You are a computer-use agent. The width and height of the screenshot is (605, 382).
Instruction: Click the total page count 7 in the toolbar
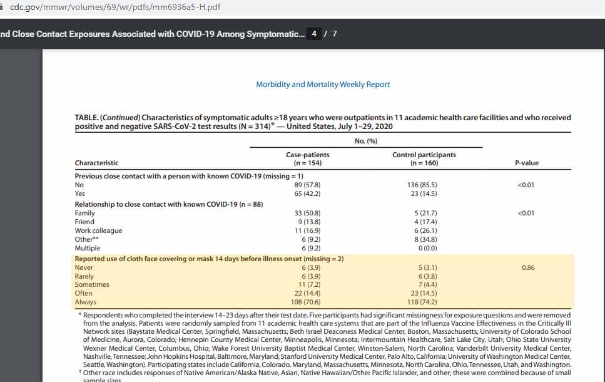[335, 34]
